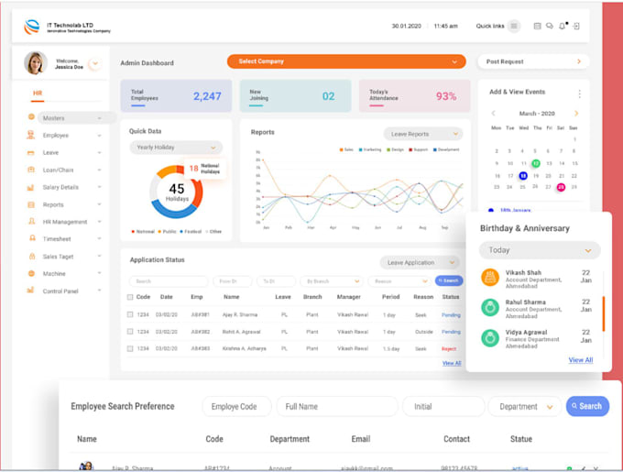Click the Employe Code input field
This screenshot has height=472, width=623.
(x=236, y=406)
